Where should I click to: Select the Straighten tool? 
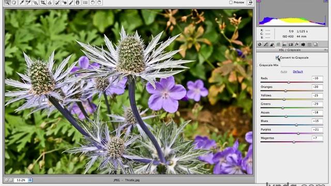coord(50,3)
